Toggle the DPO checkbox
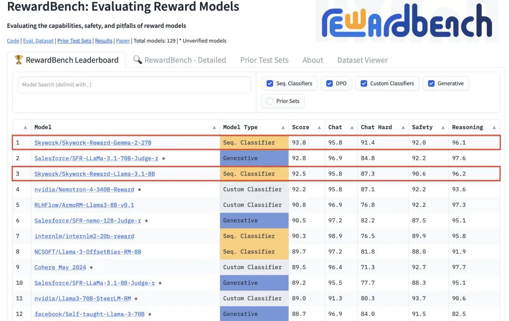Image resolution: width=509 pixels, height=321 pixels. click(x=330, y=83)
